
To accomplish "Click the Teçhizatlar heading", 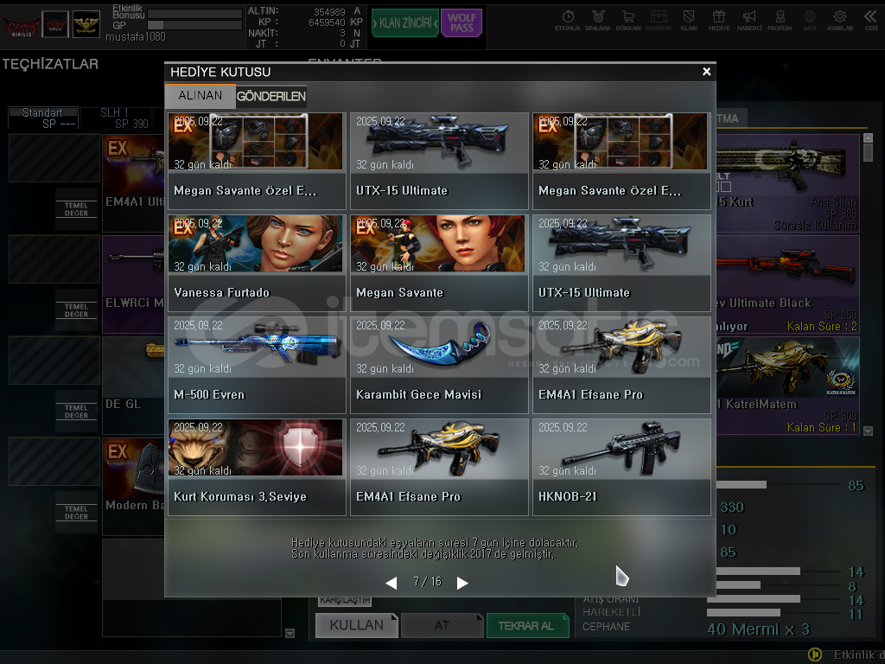I will [50, 64].
